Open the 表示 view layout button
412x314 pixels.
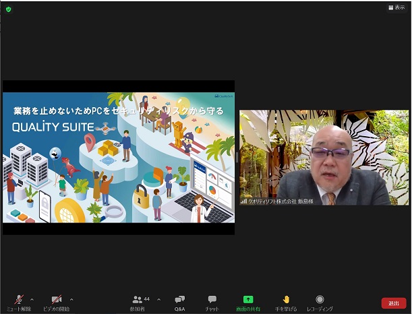pos(396,7)
